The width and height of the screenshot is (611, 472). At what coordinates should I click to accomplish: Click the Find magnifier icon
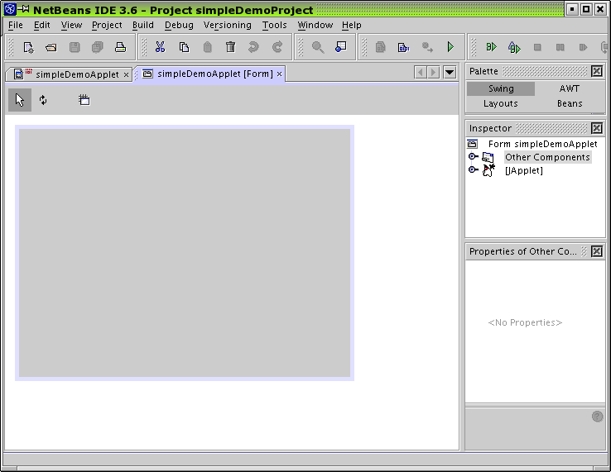[318, 47]
